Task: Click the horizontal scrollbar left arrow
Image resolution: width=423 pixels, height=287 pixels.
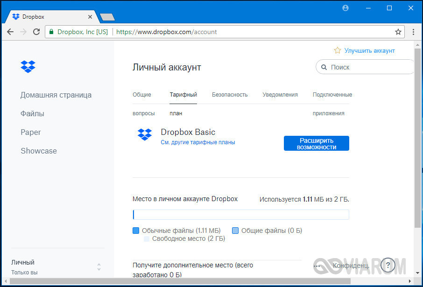Action: [x=5, y=281]
